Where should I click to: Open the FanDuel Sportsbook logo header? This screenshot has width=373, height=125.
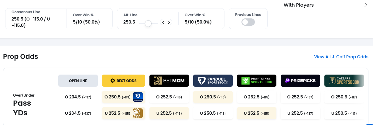tap(213, 81)
